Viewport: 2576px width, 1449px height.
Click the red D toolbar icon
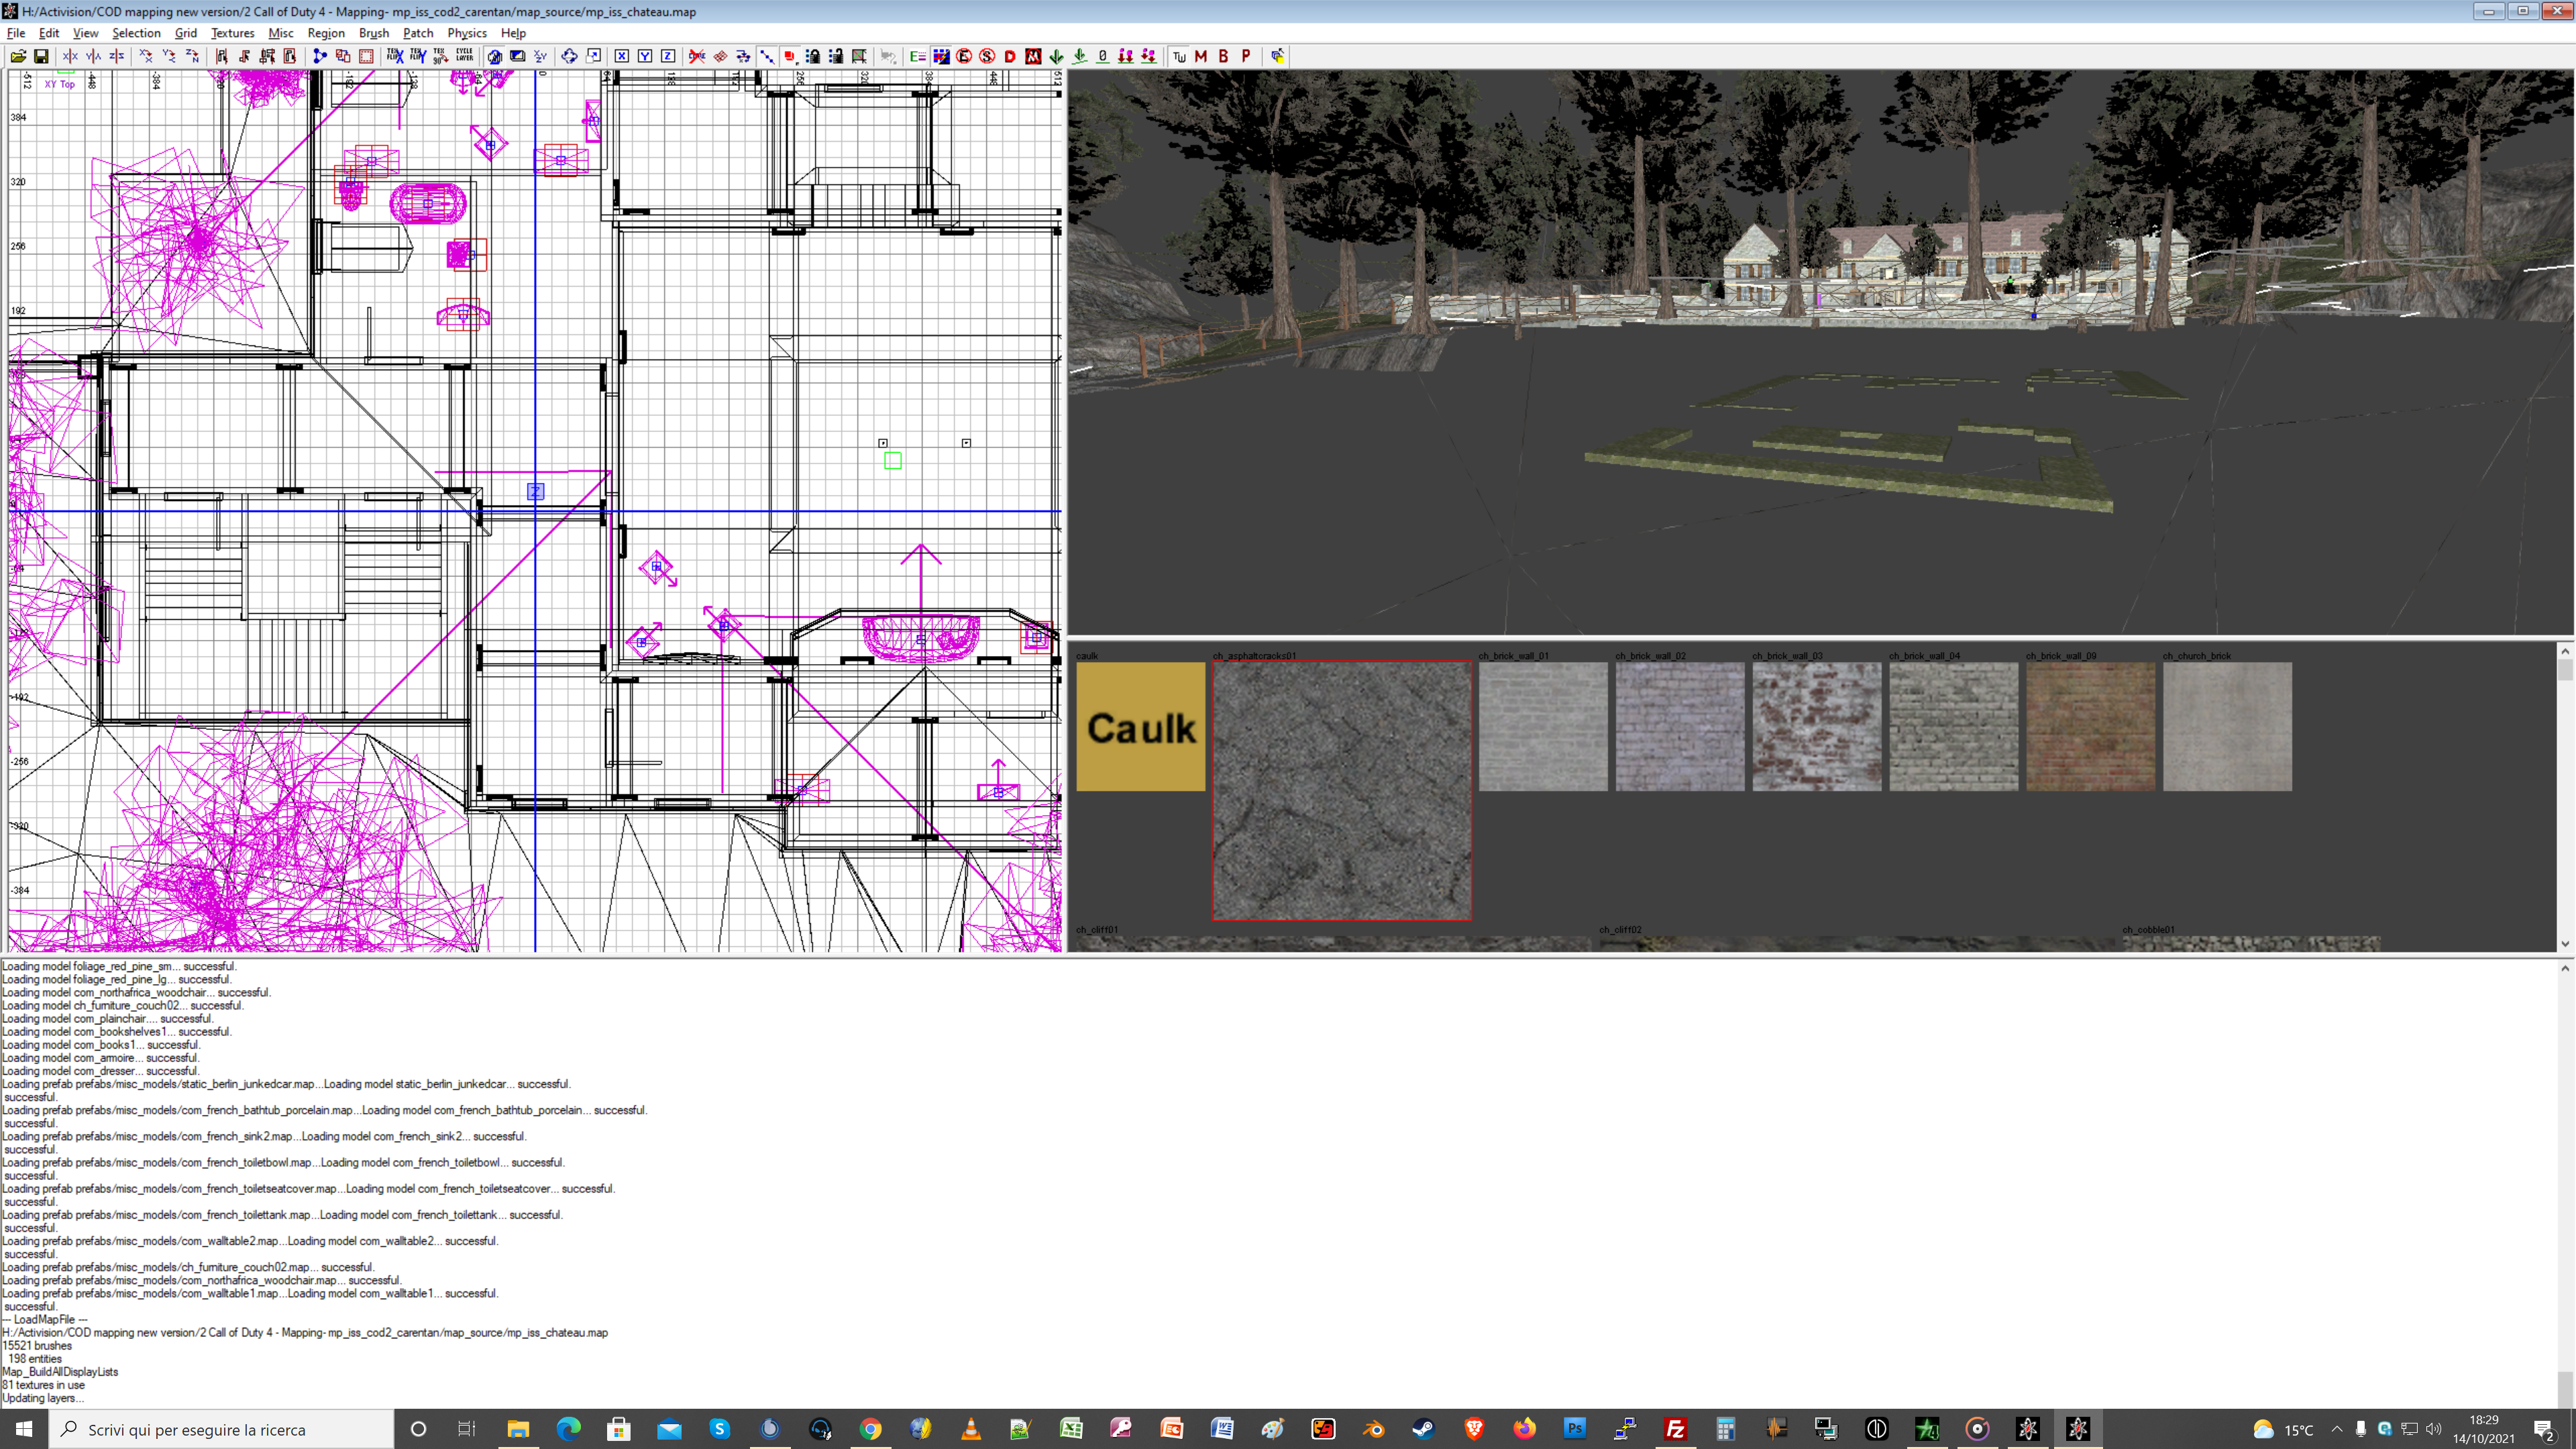[1010, 56]
